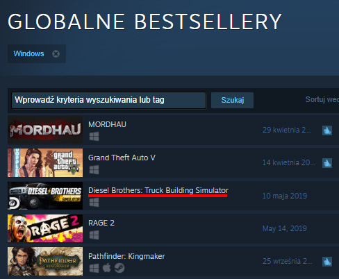Open Diesel Brothers: Truck Building Simulator link
Viewport: 339px width, 279px height.
(158, 190)
